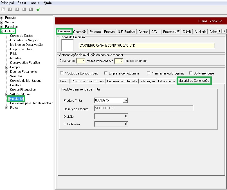Screen dimensions: 227x190
Task: Select Contas Financeiras in the tree
Action: point(23,90)
